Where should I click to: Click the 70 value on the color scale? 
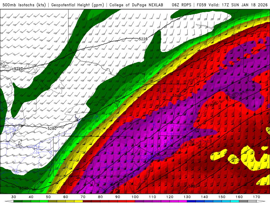tap(83, 197)
